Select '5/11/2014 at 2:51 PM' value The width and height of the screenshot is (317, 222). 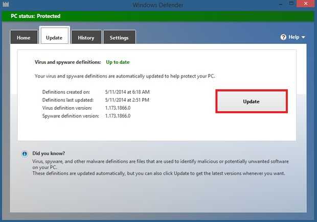point(127,100)
